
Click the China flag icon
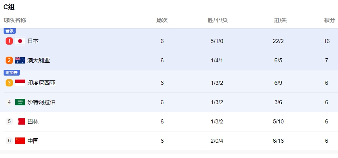(x=20, y=141)
